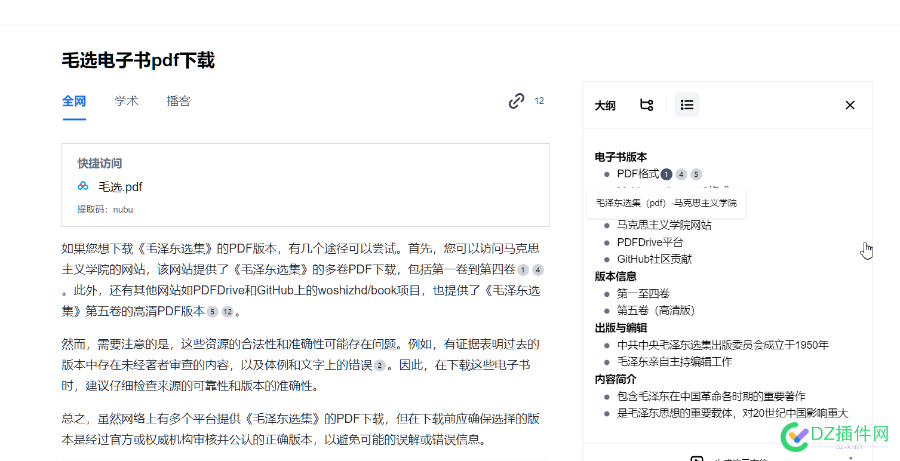Select outline item 包含毛泽东在中国革命各时期的重要著作
This screenshot has width=900, height=461.
pos(711,397)
